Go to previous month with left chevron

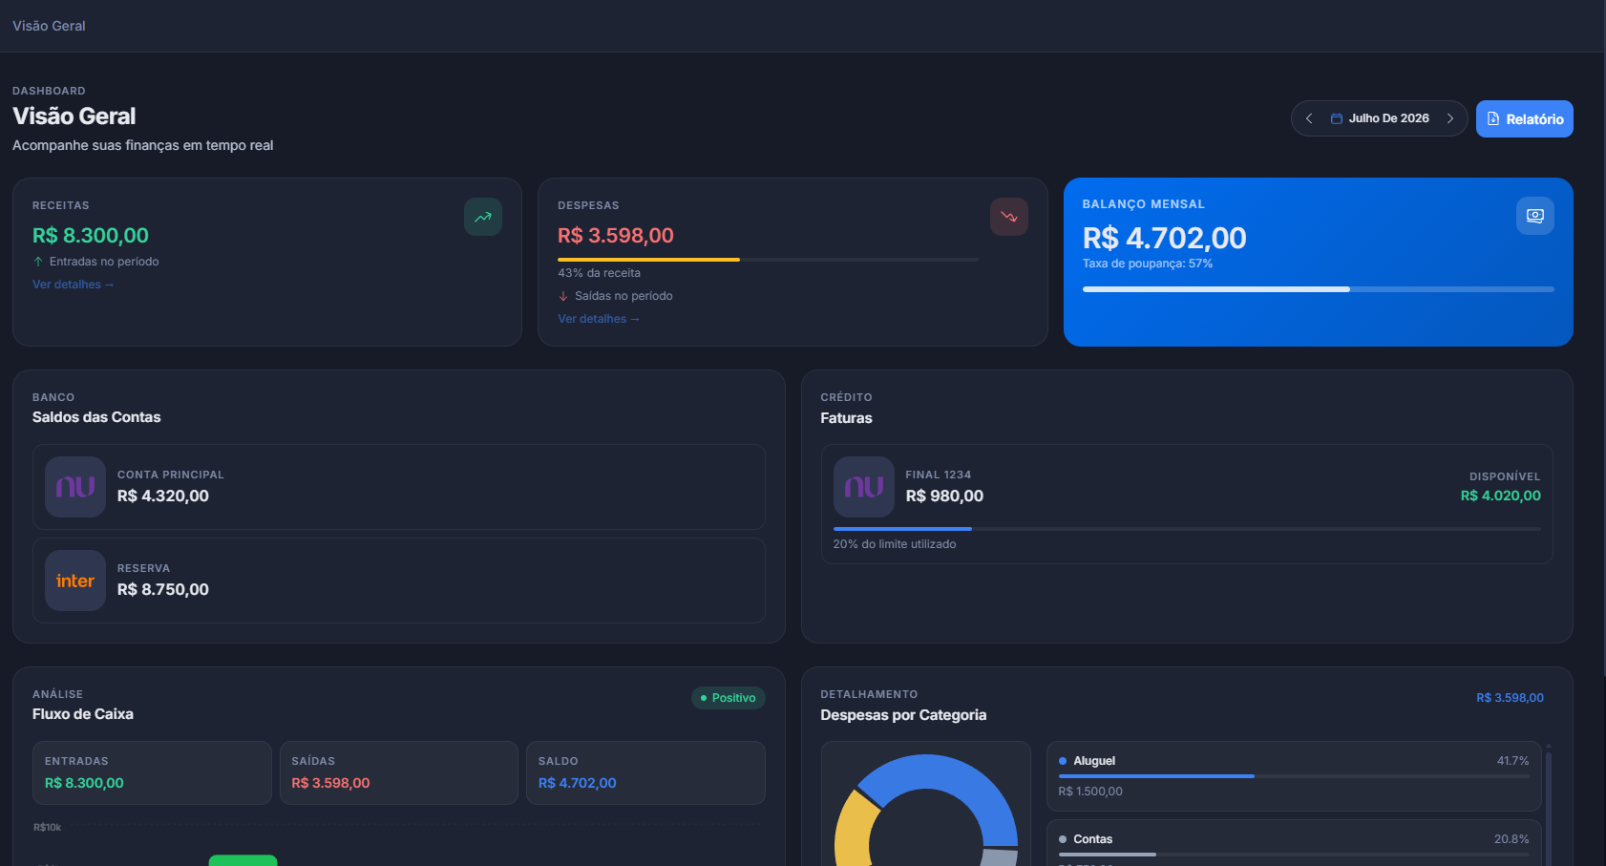point(1309,118)
